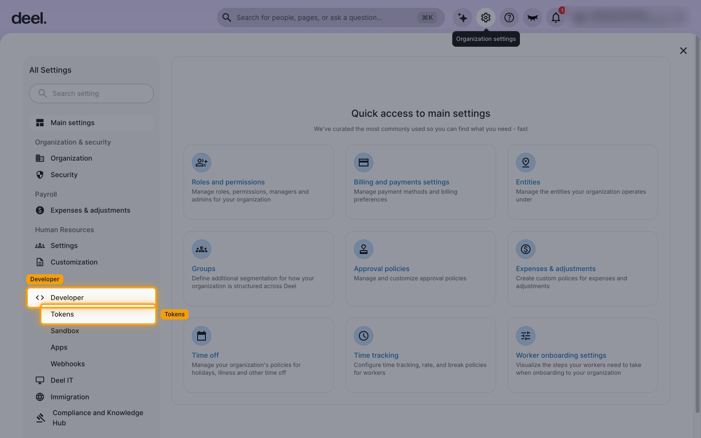
Task: Click the people icon beside HR Settings
Action: coord(40,246)
